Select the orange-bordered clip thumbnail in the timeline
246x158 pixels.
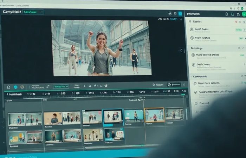[154, 115]
